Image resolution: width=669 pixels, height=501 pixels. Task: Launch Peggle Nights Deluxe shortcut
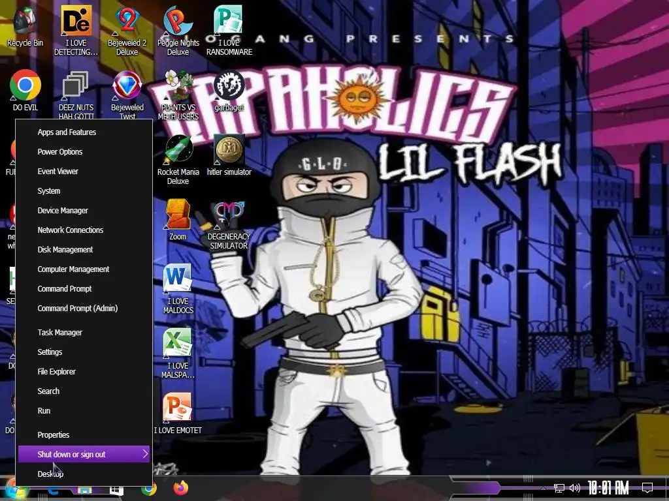click(x=178, y=31)
